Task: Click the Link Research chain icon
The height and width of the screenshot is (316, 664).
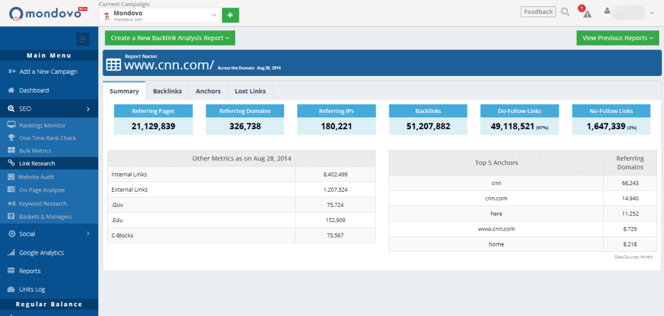Action: click(12, 163)
